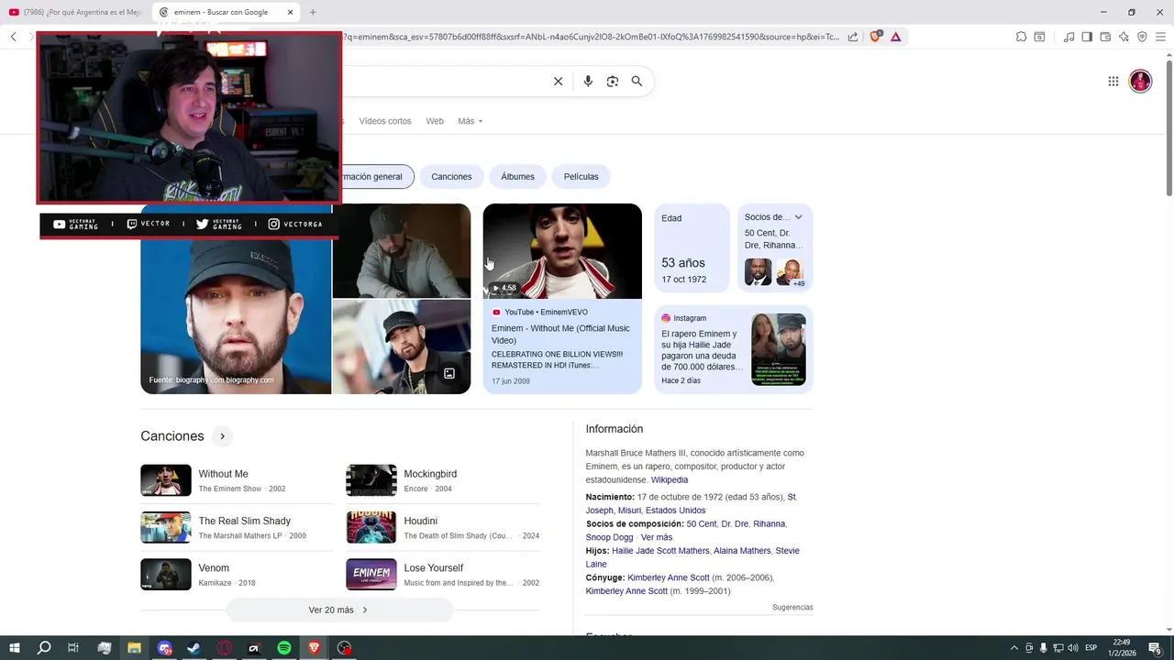Open The Real Slim Shady song result

pos(237,527)
